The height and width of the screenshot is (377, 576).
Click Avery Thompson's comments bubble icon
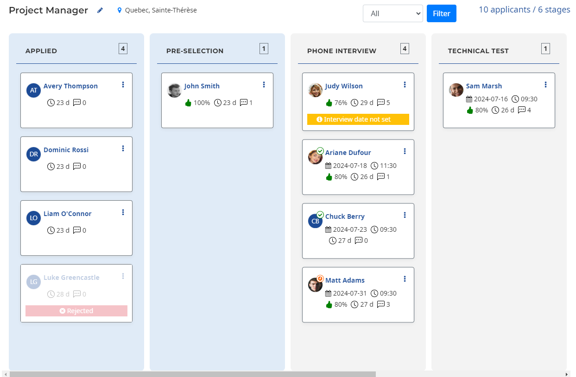pos(77,103)
